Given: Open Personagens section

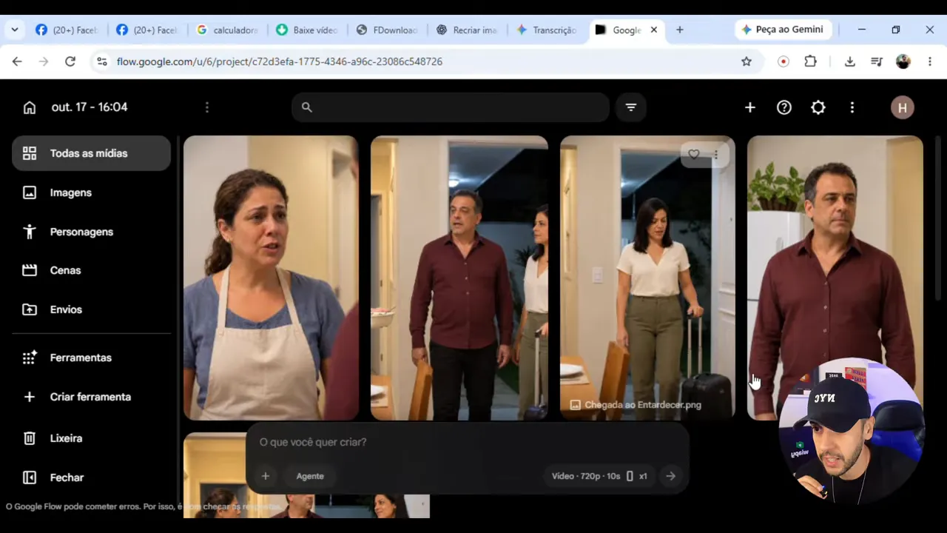Looking at the screenshot, I should point(92,232).
